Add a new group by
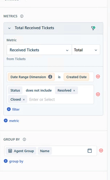This screenshot has height=180, width=110. (14, 161)
